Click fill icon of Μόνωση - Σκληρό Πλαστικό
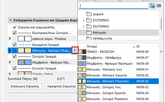This screenshot has height=102, width=165. (x=80, y=99)
